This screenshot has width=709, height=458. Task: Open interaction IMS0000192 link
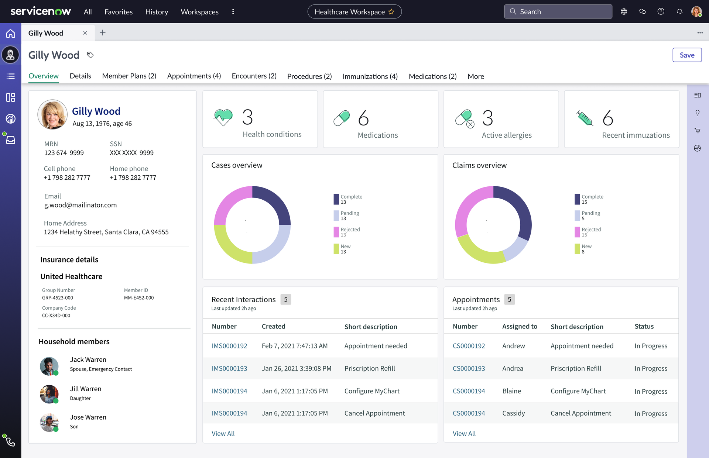pos(229,346)
